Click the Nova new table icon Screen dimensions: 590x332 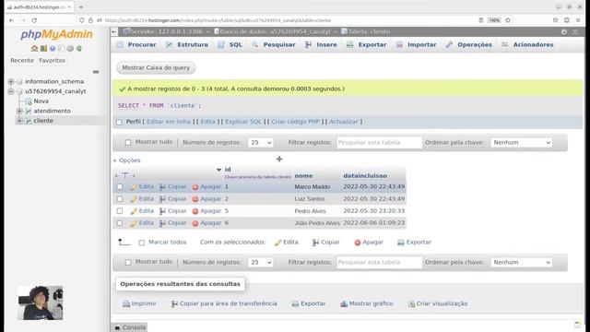click(29, 101)
